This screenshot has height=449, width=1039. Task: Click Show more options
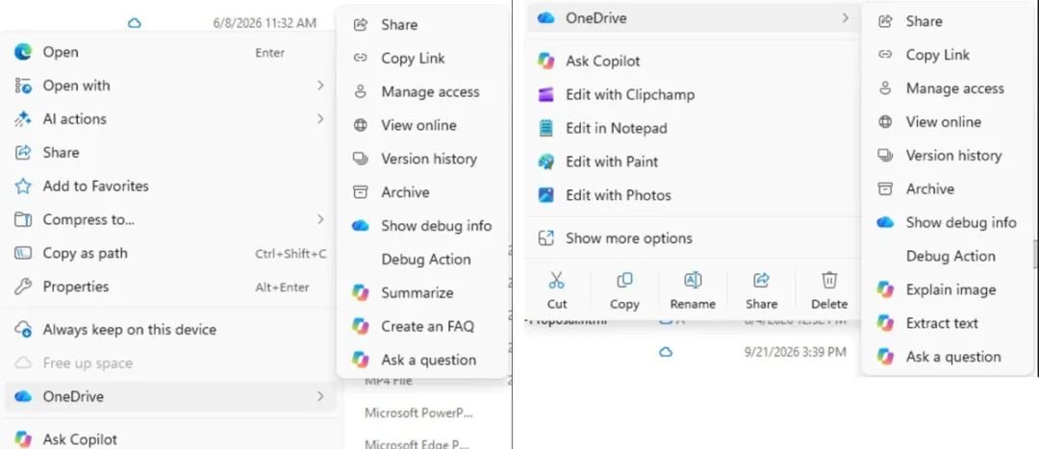[693, 238]
